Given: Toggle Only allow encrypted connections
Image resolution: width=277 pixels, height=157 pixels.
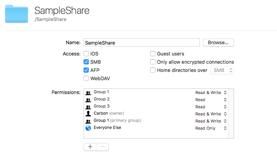Looking at the screenshot, I should coord(153,62).
